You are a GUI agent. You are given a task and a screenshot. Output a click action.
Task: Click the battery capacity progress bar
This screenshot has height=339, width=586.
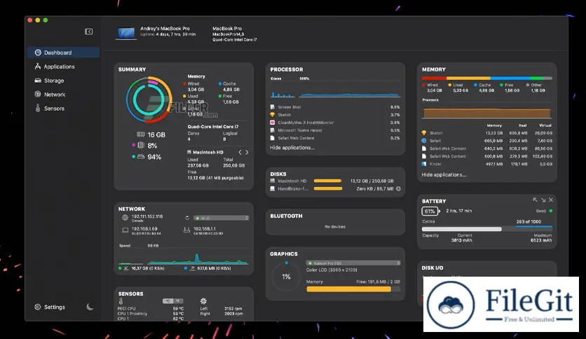point(487,229)
